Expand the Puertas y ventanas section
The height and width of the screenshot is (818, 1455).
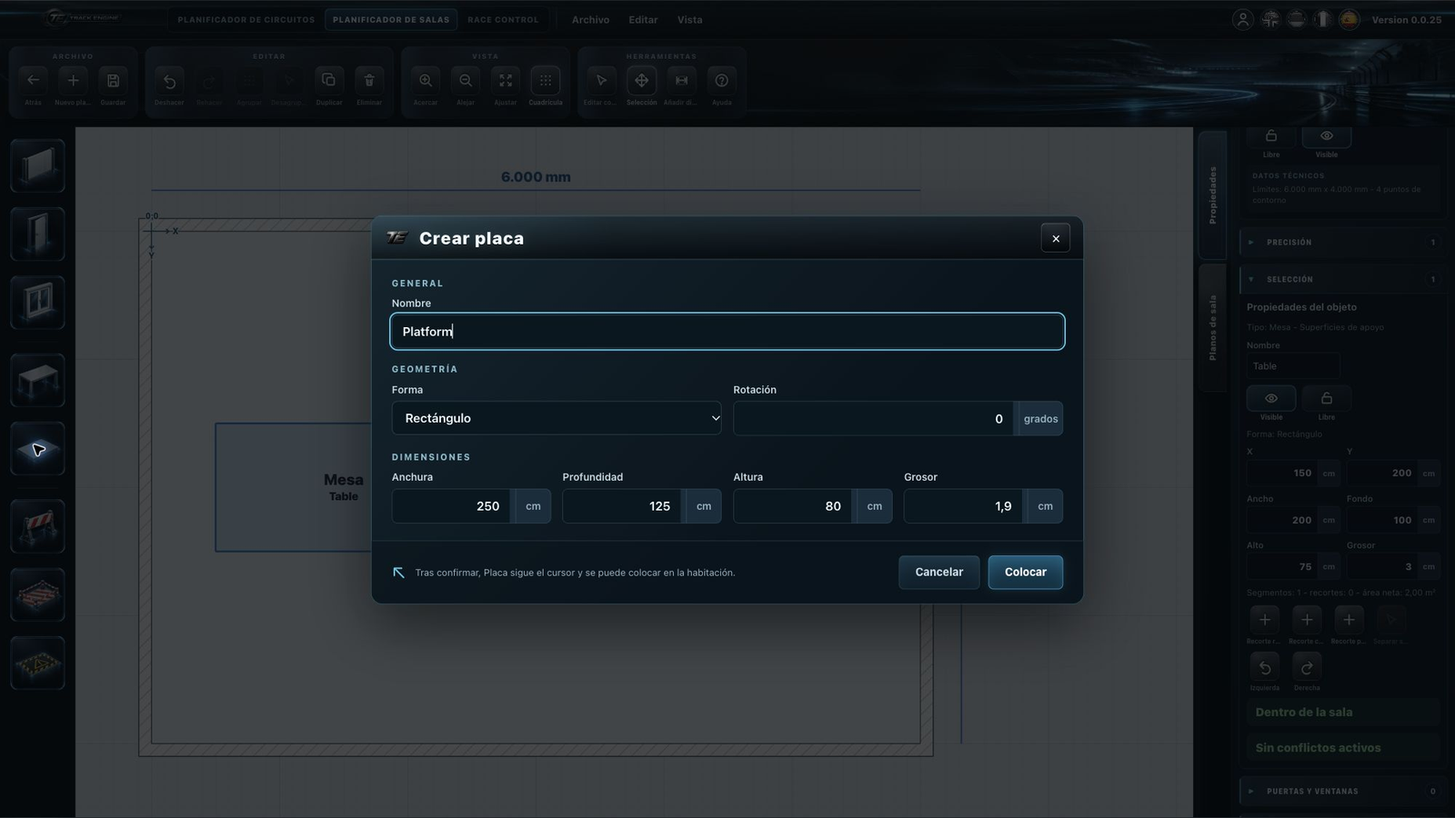(1342, 792)
